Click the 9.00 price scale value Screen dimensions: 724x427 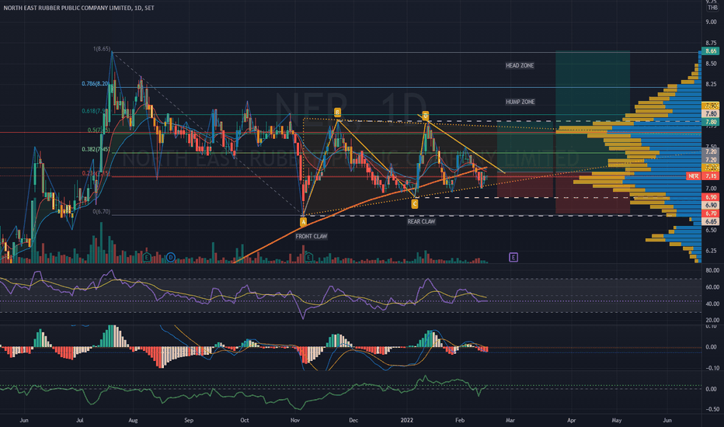pyautogui.click(x=711, y=22)
